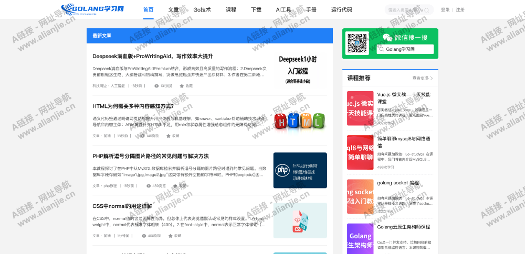Image resolution: width=525 pixels, height=254 pixels.
Task: Open the AI工具 navigation tab
Action: 283,10
